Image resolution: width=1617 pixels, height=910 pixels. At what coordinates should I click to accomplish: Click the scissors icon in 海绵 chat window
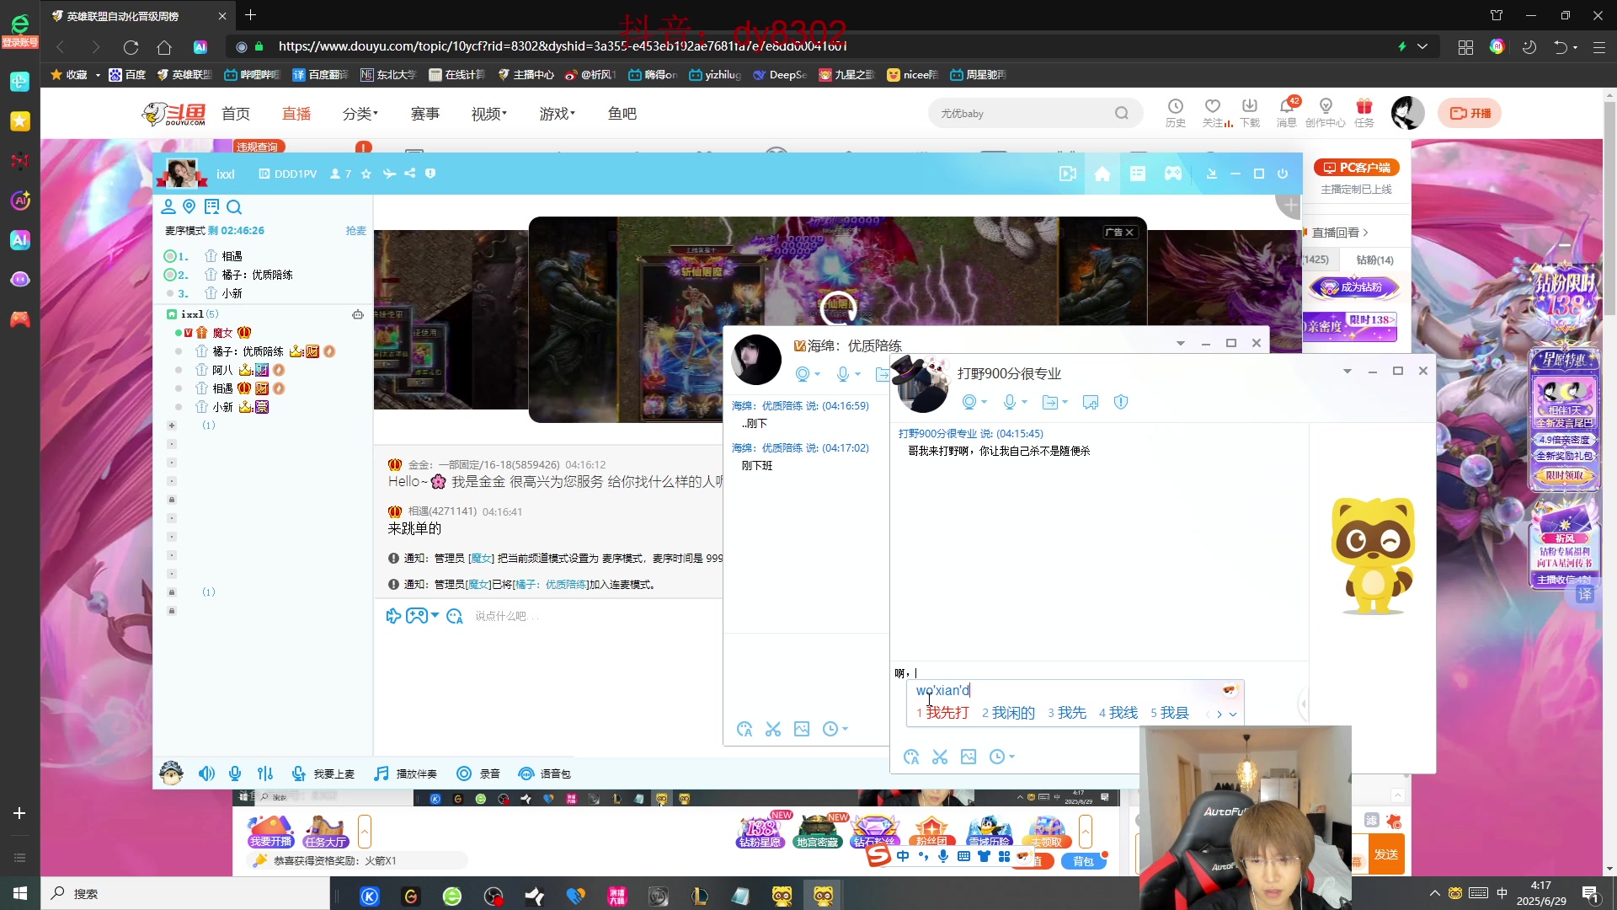773,729
